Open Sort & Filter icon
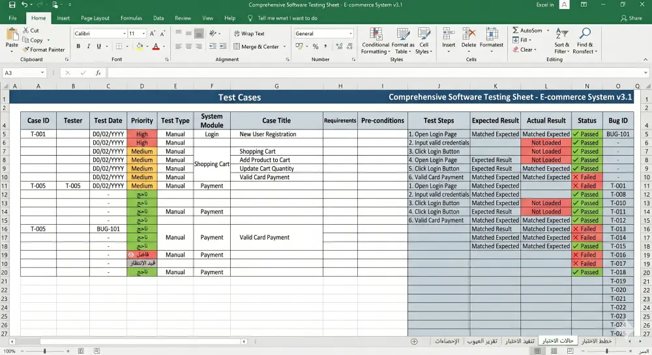Viewport: 652px width, 355px height. 562,34
